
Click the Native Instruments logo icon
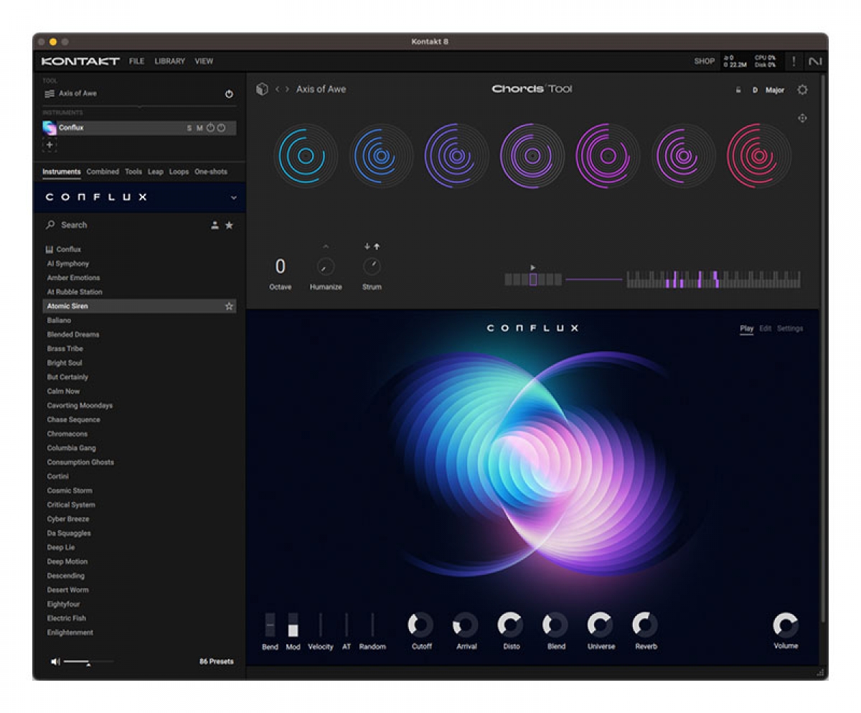tap(815, 61)
